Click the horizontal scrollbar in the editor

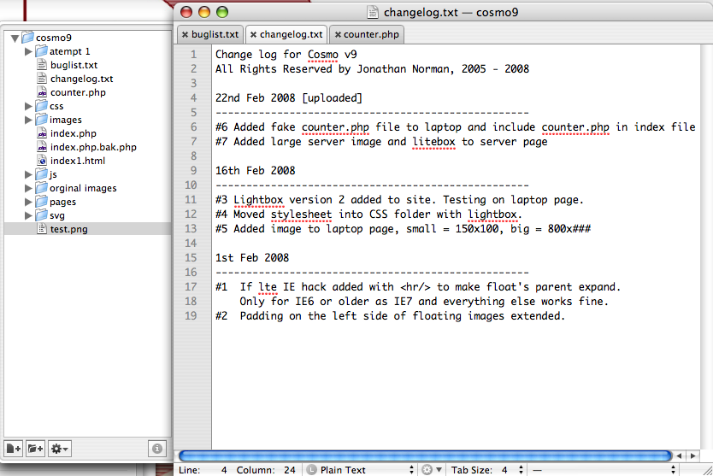click(425, 455)
